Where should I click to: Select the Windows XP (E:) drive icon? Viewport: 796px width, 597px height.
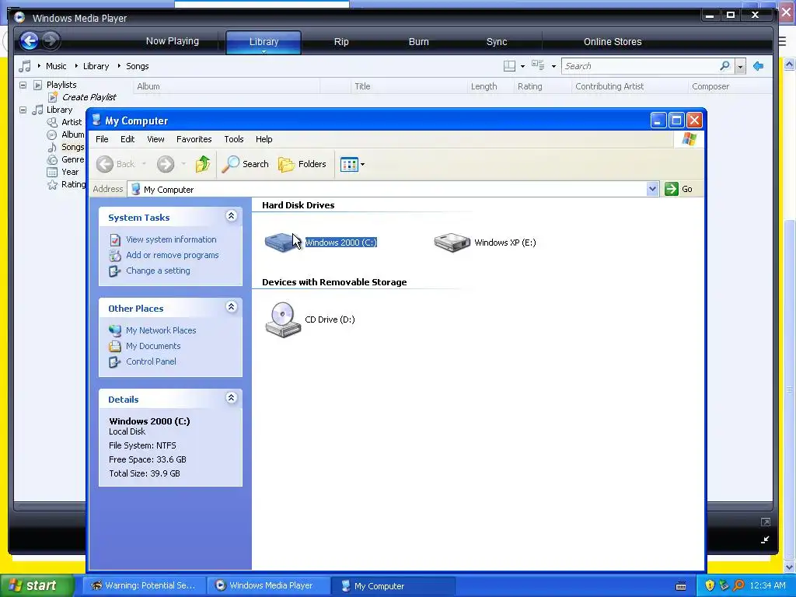click(452, 243)
